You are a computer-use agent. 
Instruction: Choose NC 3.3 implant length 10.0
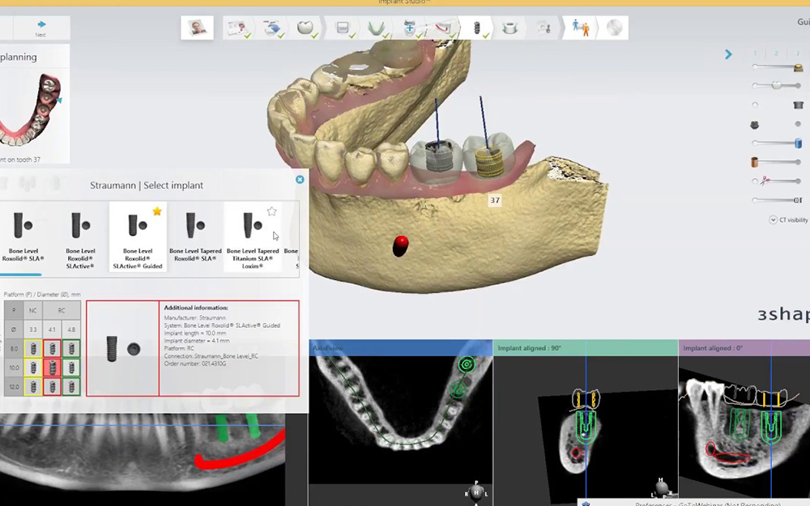(33, 368)
